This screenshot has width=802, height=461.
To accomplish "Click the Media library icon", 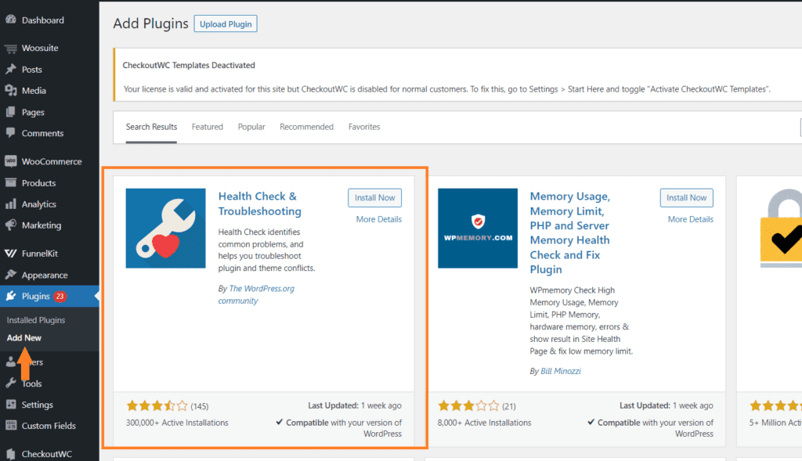I will pyautogui.click(x=11, y=91).
